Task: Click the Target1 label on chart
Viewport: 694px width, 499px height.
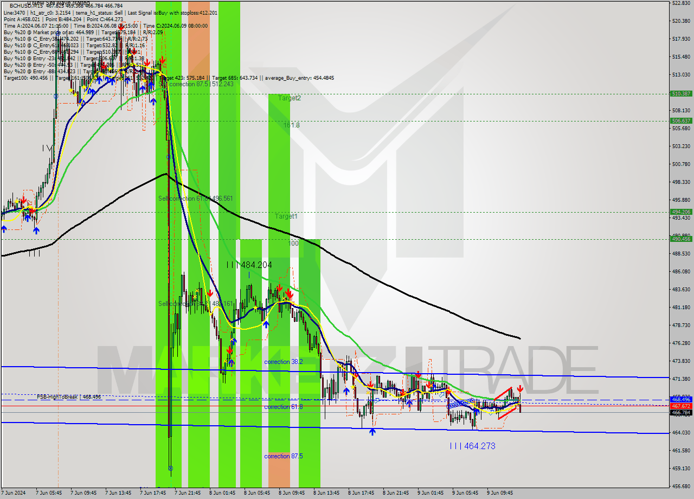Action: 286,216
